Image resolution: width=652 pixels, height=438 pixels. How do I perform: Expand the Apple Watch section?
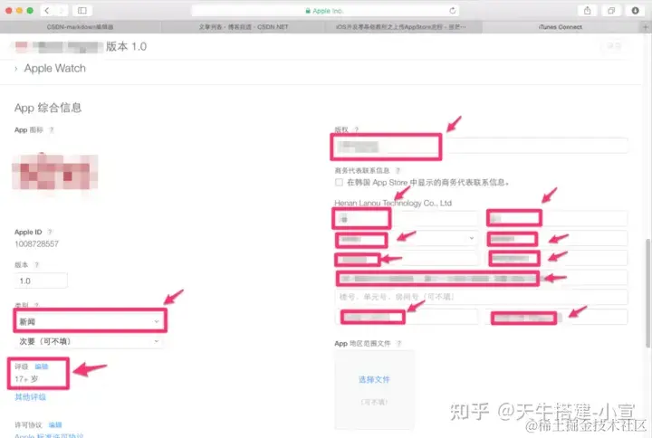[x=50, y=68]
